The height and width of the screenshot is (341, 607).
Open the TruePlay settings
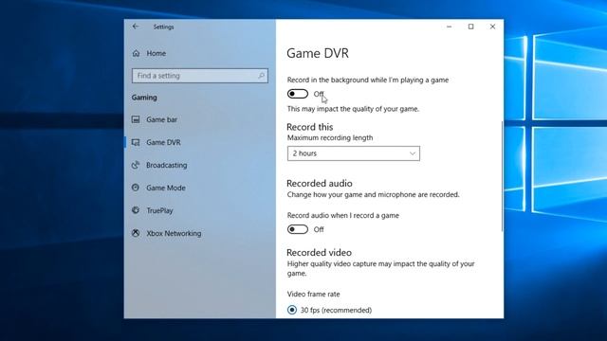pyautogui.click(x=159, y=210)
